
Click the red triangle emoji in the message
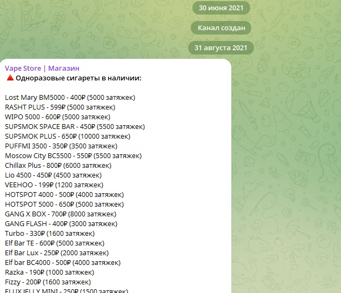pyautogui.click(x=10, y=78)
